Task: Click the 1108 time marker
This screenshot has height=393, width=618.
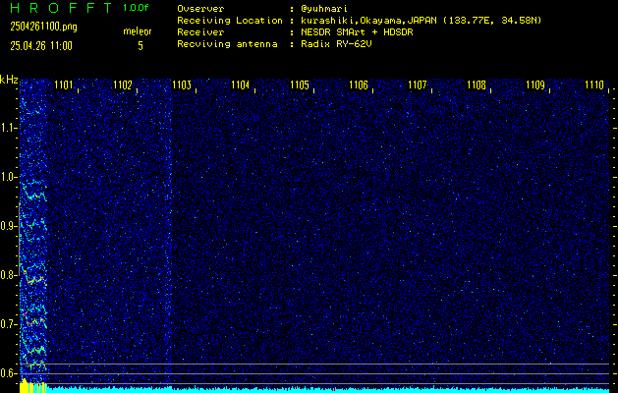Action: click(x=477, y=84)
